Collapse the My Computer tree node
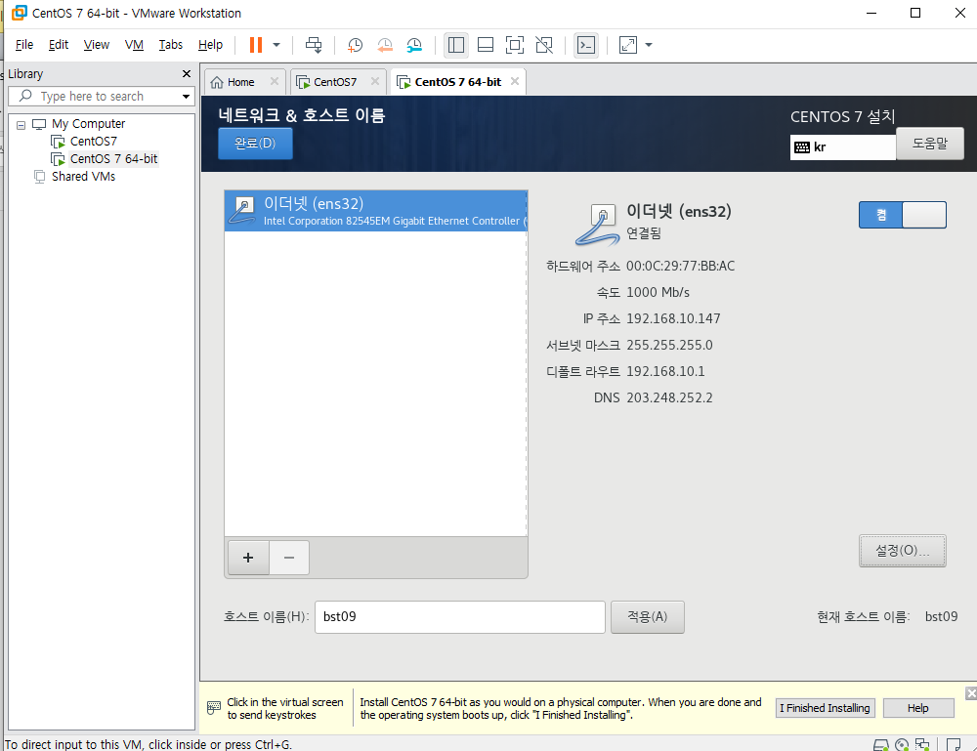The image size is (977, 751). [21, 125]
